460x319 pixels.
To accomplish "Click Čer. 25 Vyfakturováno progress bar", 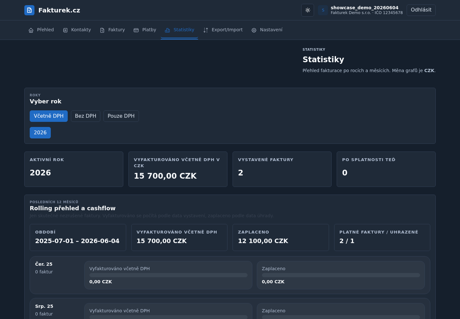I will pos(168,275).
